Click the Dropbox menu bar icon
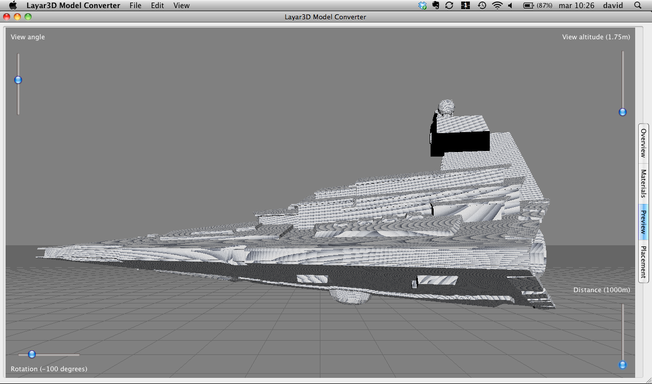 (422, 6)
